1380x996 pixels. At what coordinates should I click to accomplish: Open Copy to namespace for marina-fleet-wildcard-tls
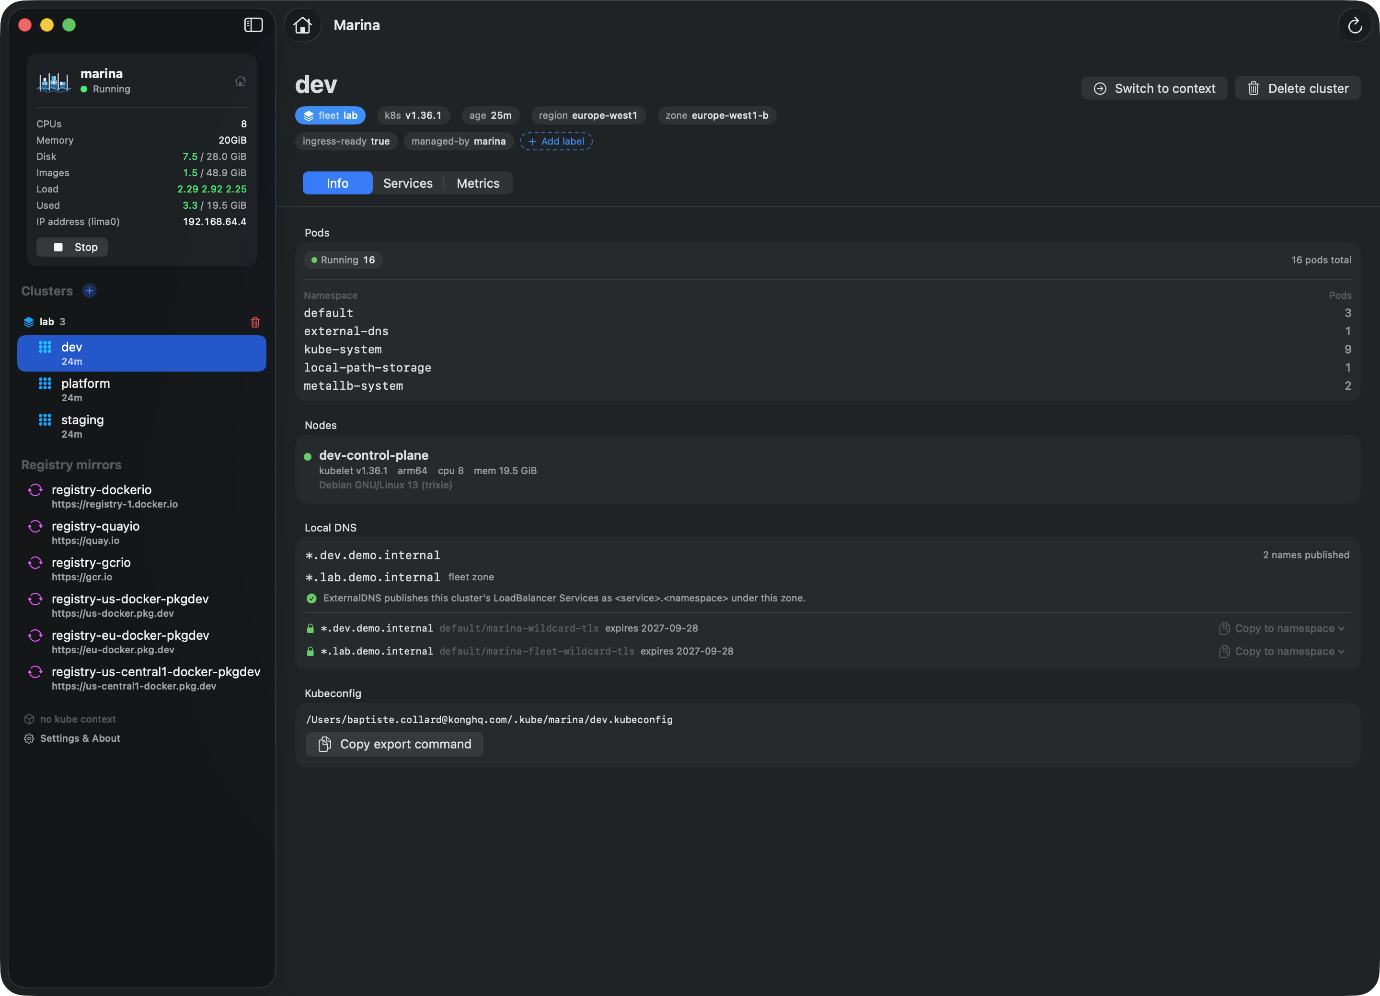(1282, 651)
